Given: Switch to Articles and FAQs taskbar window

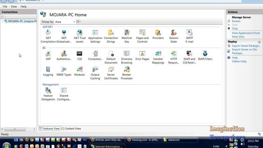Looking at the screenshot, I should click(x=107, y=140).
